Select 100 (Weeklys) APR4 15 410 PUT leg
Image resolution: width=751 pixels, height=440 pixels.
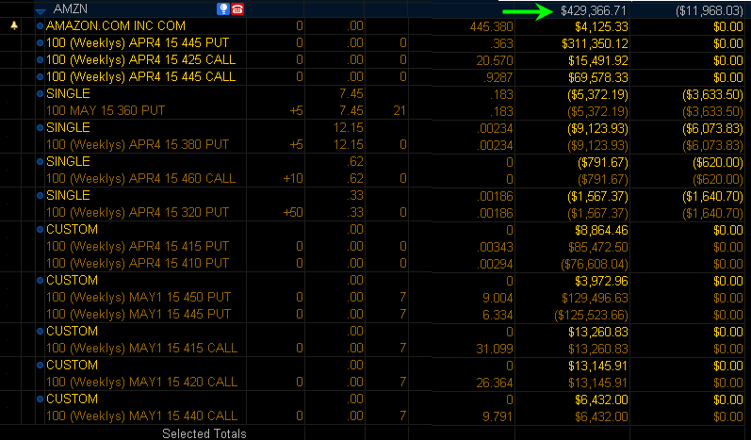tap(138, 263)
